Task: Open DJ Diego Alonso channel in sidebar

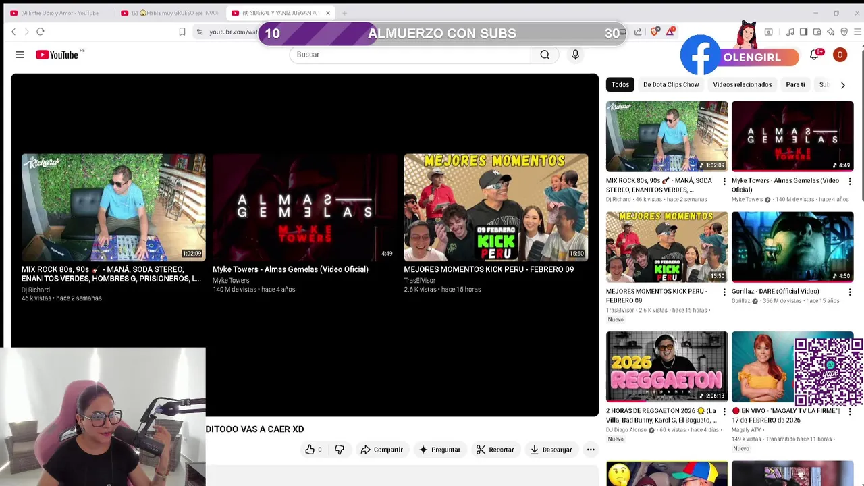Action: pos(626,430)
